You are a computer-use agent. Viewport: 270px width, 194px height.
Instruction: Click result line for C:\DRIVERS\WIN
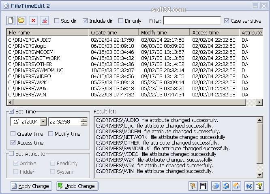[154, 171]
